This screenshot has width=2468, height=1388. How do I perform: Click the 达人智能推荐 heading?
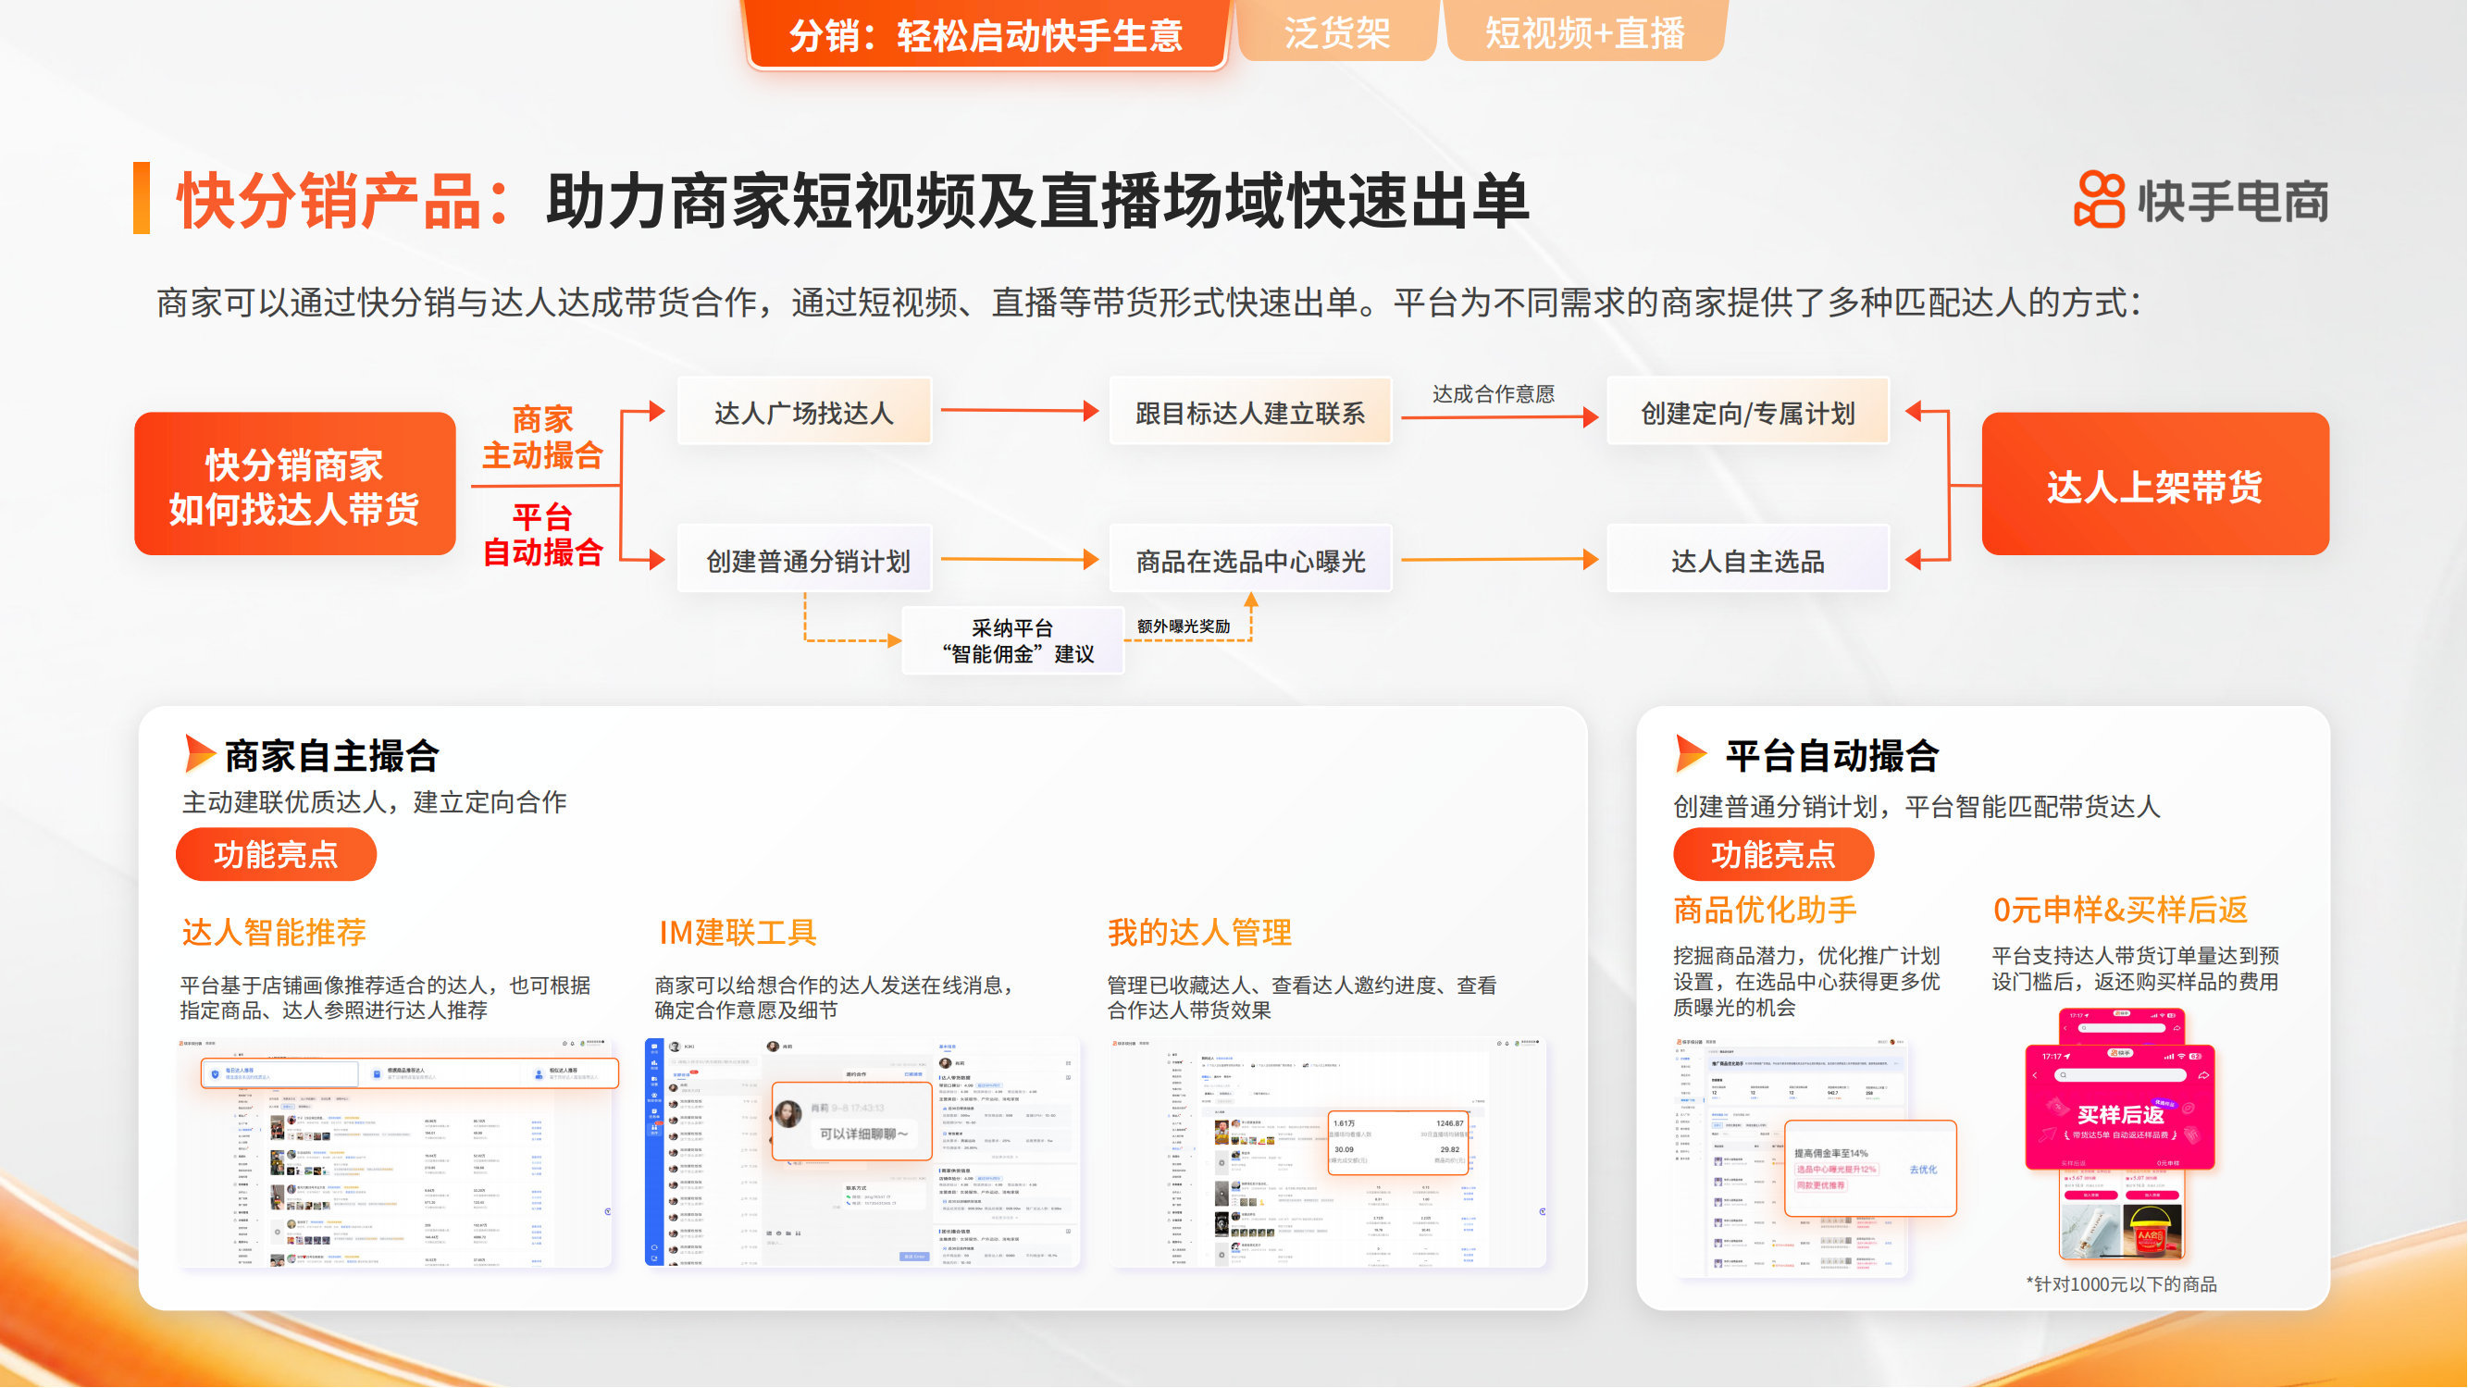274,932
